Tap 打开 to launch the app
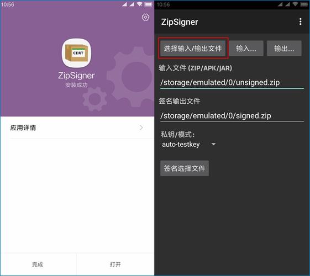Viewport: 310px width, 276px height. point(115,264)
